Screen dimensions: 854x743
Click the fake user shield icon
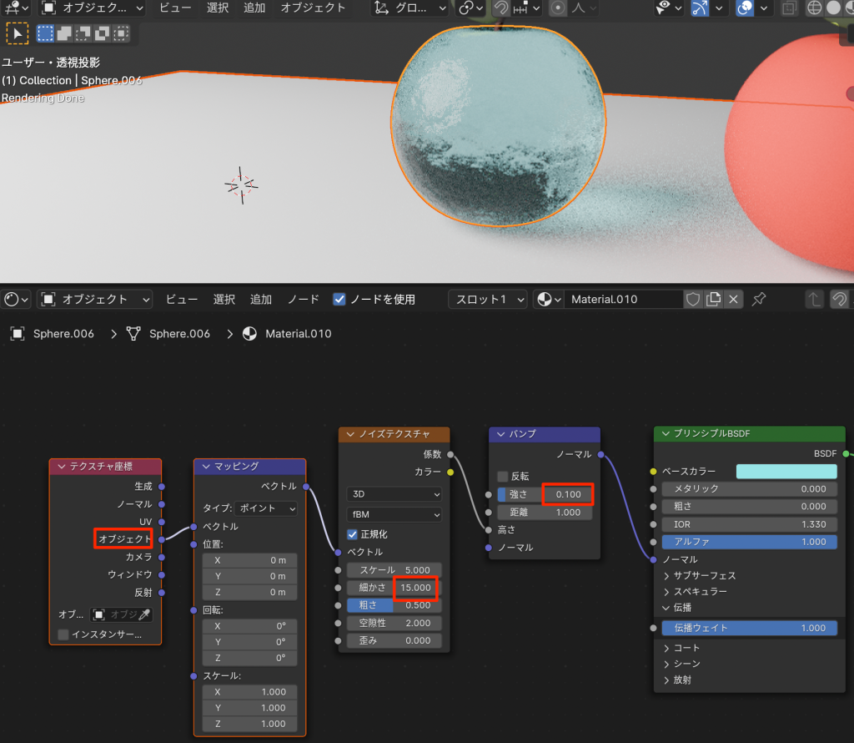click(x=693, y=299)
